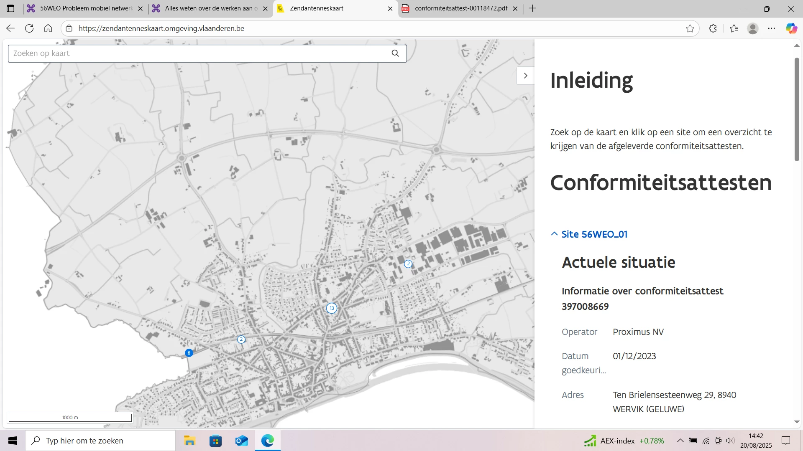Viewport: 803px width, 451px height.
Task: Open browser Settings and more menu
Action: pos(772,28)
